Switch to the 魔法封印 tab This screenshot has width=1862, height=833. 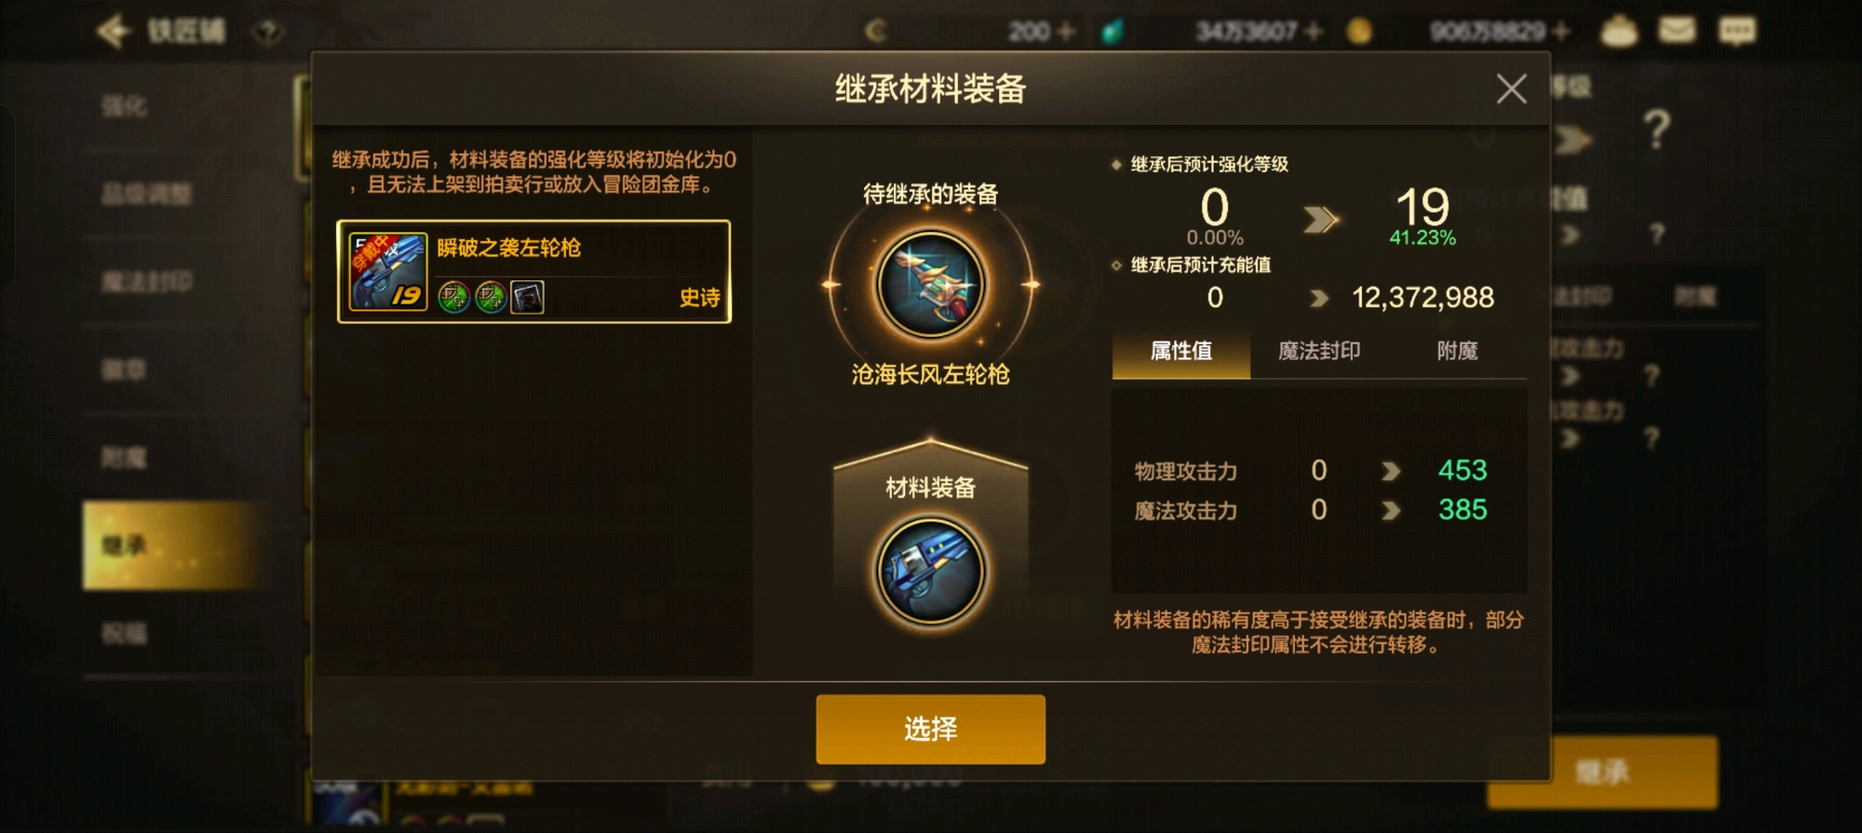[1319, 351]
